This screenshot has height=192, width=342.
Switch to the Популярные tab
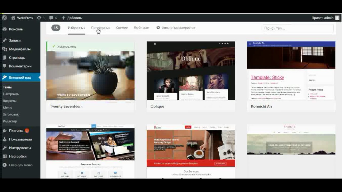101,28
